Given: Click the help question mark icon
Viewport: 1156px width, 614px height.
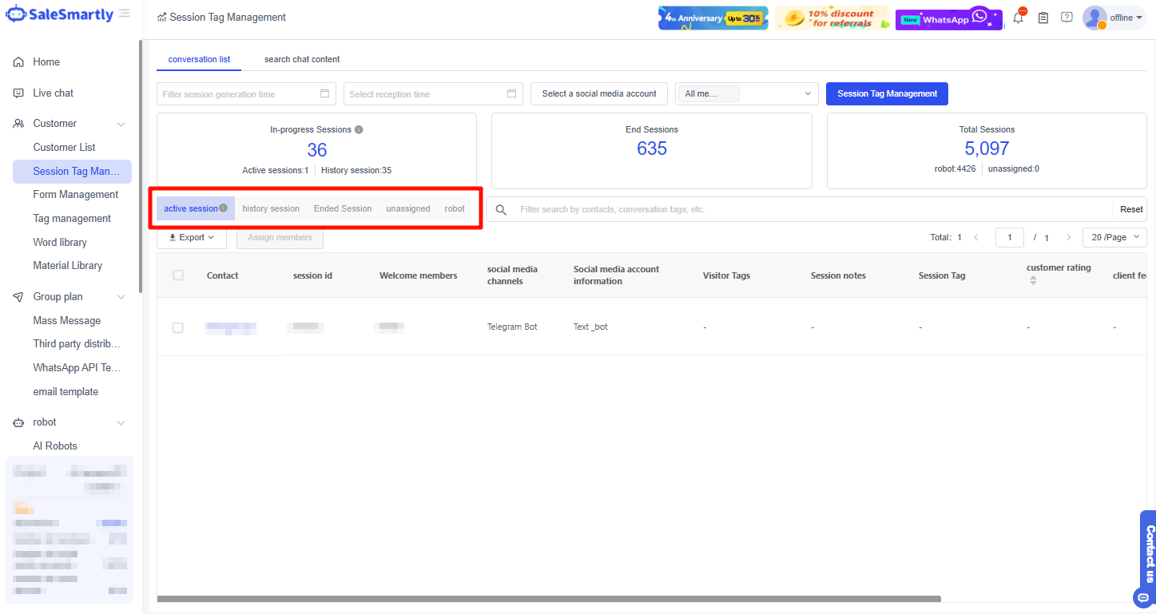Looking at the screenshot, I should point(1067,18).
